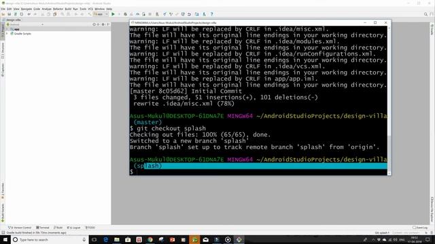The height and width of the screenshot is (244, 435).
Task: Click the Device File Explorer side tab
Action: point(432,209)
